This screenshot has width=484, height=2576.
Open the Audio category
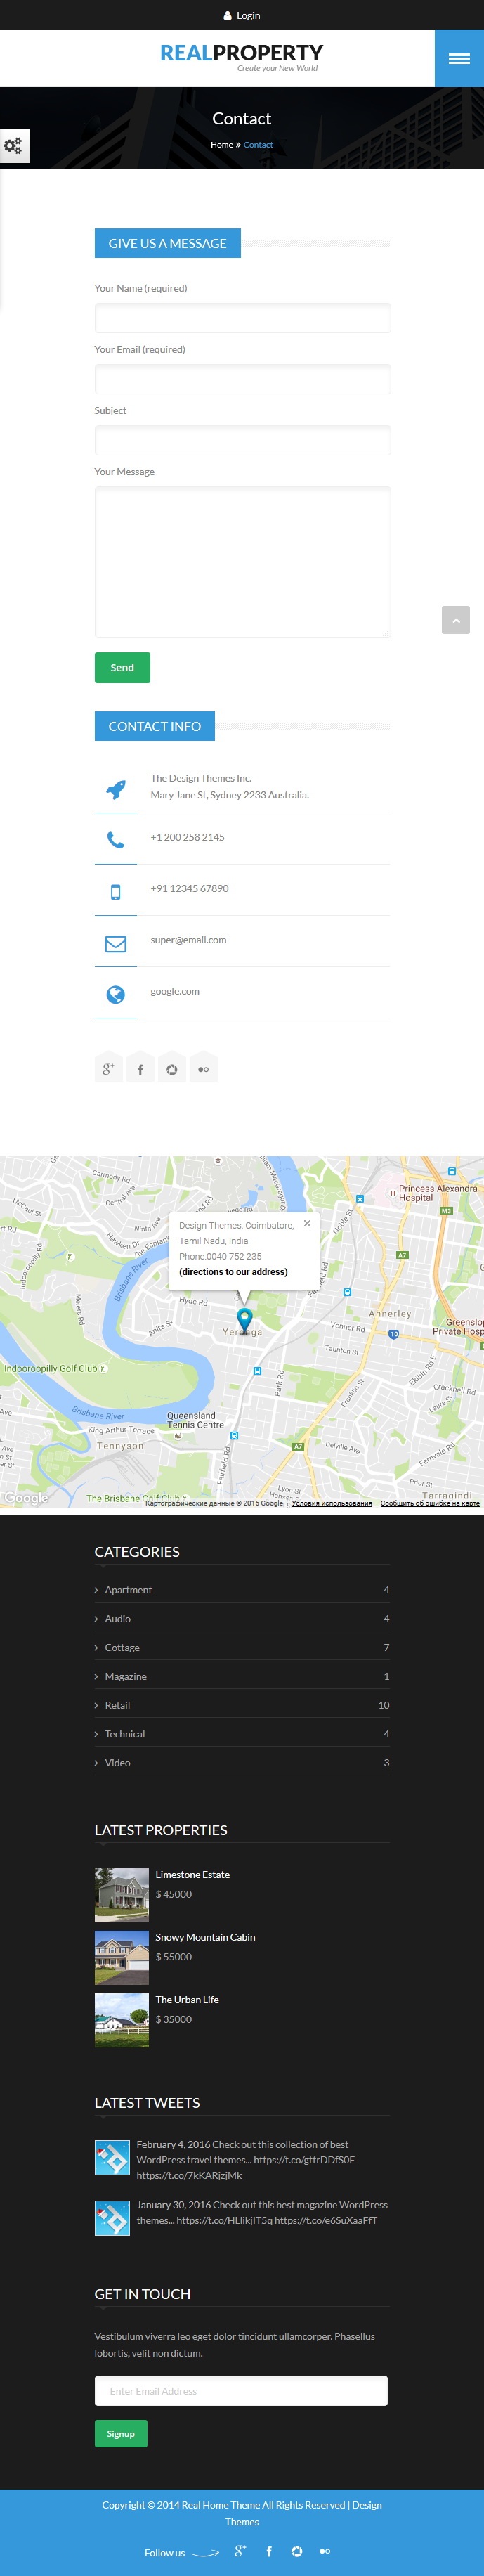tap(118, 1618)
